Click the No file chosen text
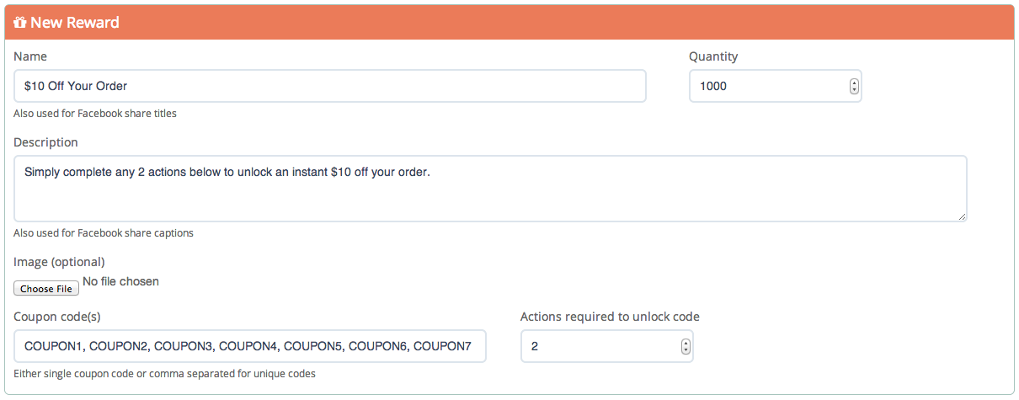This screenshot has width=1019, height=400. 120,281
